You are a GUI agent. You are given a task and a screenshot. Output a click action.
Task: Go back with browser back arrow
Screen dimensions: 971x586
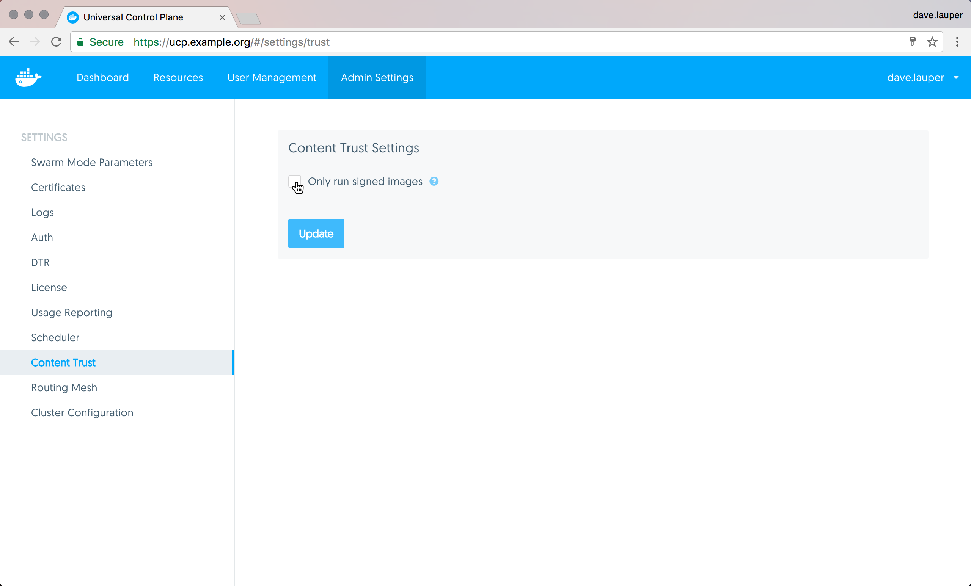point(14,42)
